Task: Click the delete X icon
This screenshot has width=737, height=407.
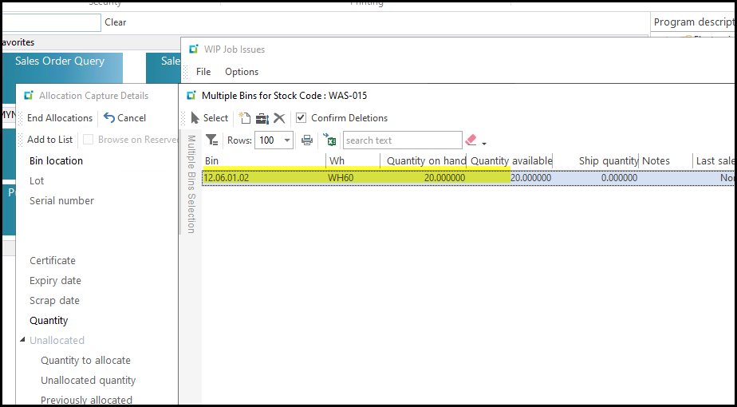Action: (x=279, y=118)
